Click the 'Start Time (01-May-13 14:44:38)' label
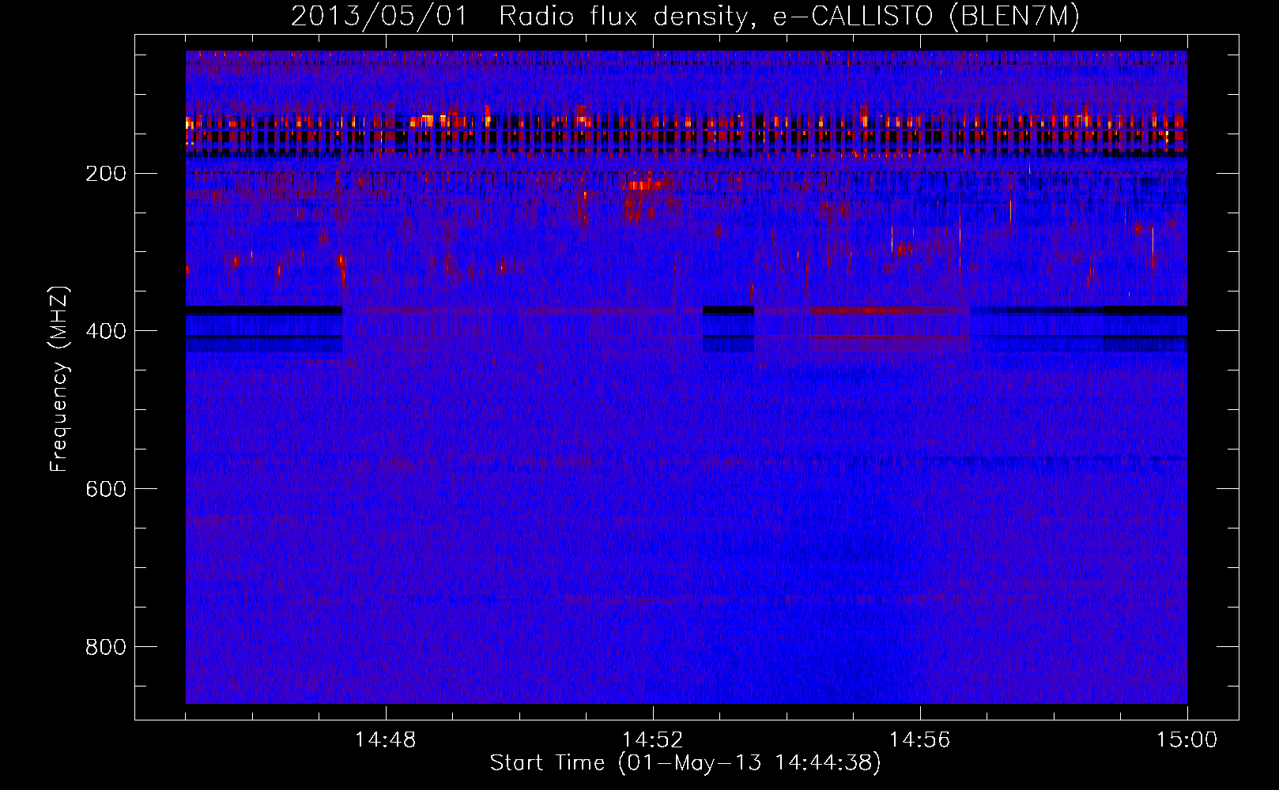The image size is (1279, 790). tap(685, 763)
